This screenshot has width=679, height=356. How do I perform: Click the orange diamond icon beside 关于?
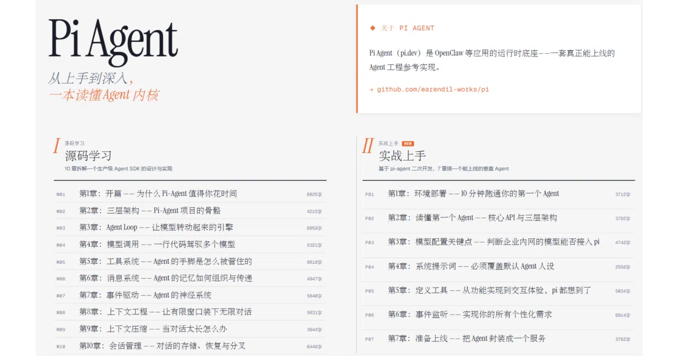tap(372, 28)
